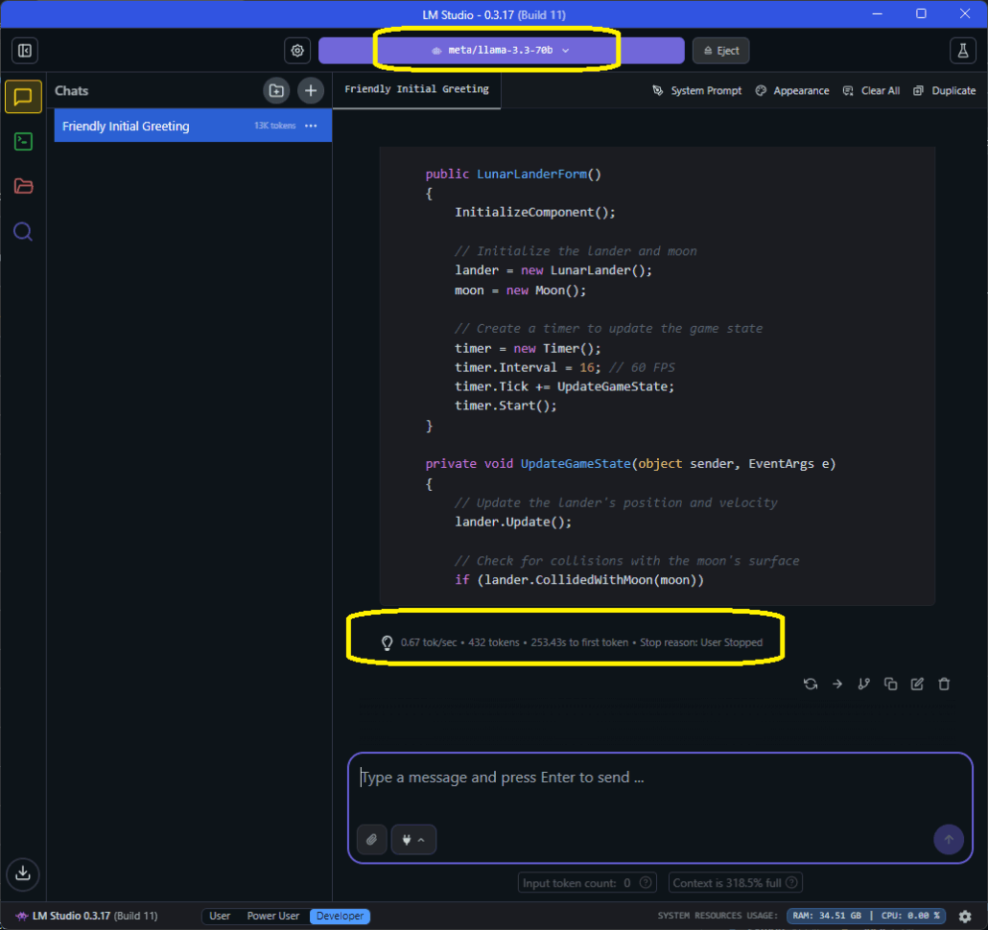988x930 pixels.
Task: Click LM Studio 0.3.17 version label
Action: [95, 916]
